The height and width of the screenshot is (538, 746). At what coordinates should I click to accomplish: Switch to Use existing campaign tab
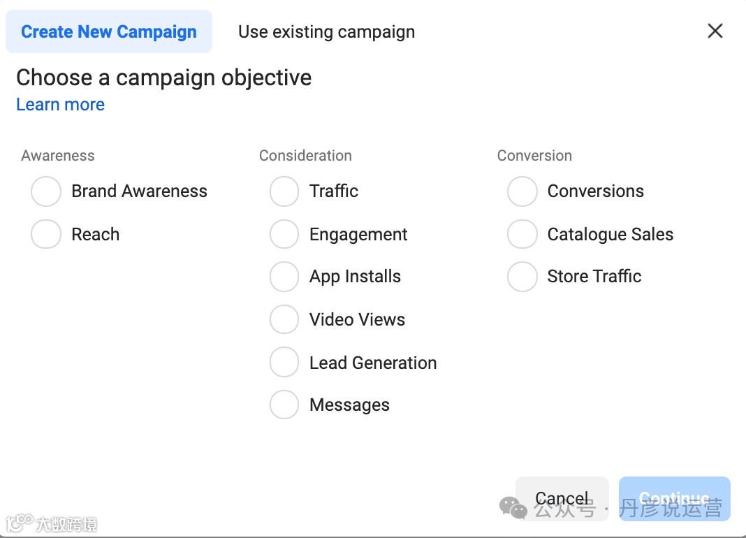click(x=326, y=32)
